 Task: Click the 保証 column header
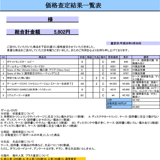click(89, 57)
